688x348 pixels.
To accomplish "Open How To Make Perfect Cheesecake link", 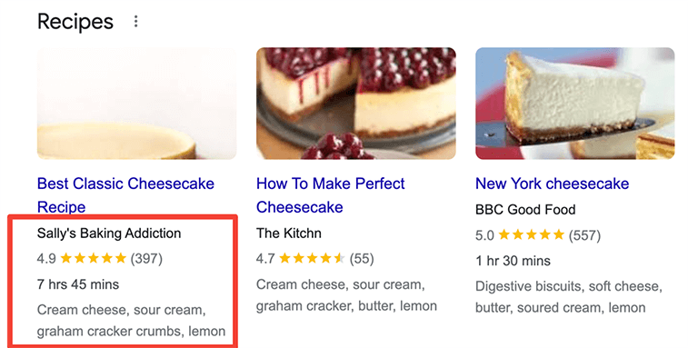I will [x=331, y=194].
